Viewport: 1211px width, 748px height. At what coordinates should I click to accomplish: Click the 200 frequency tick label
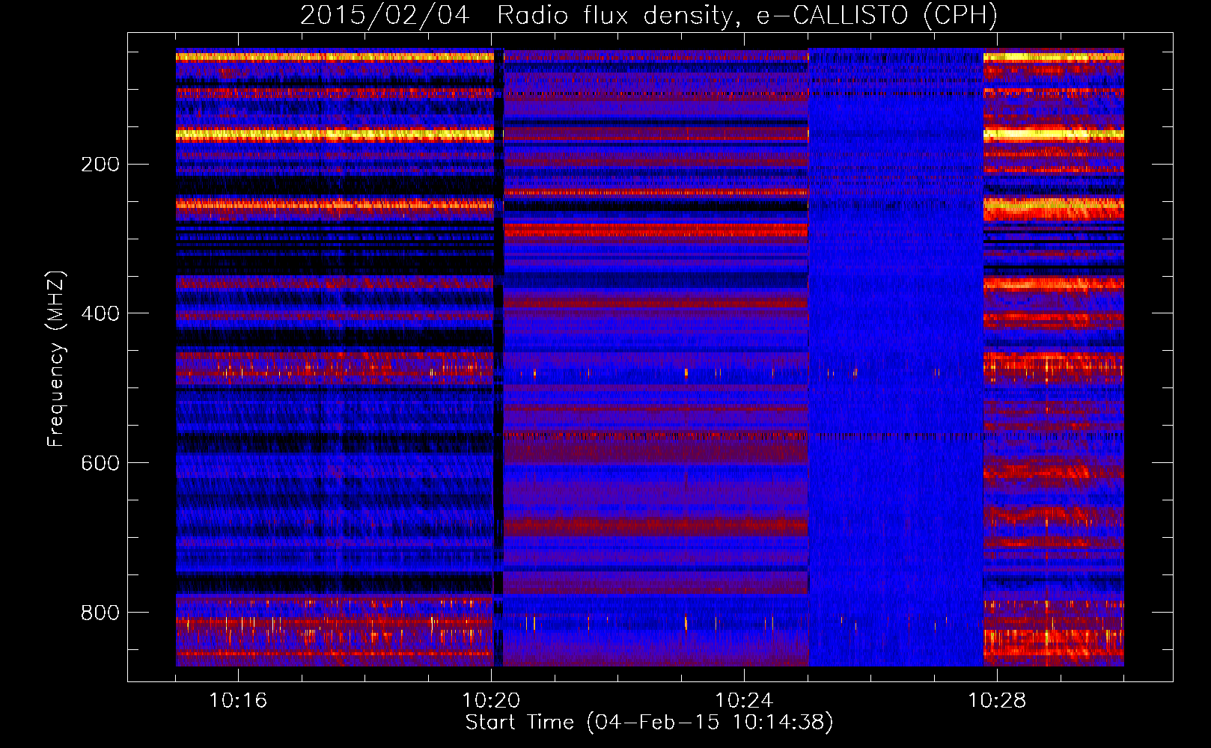tap(100, 165)
